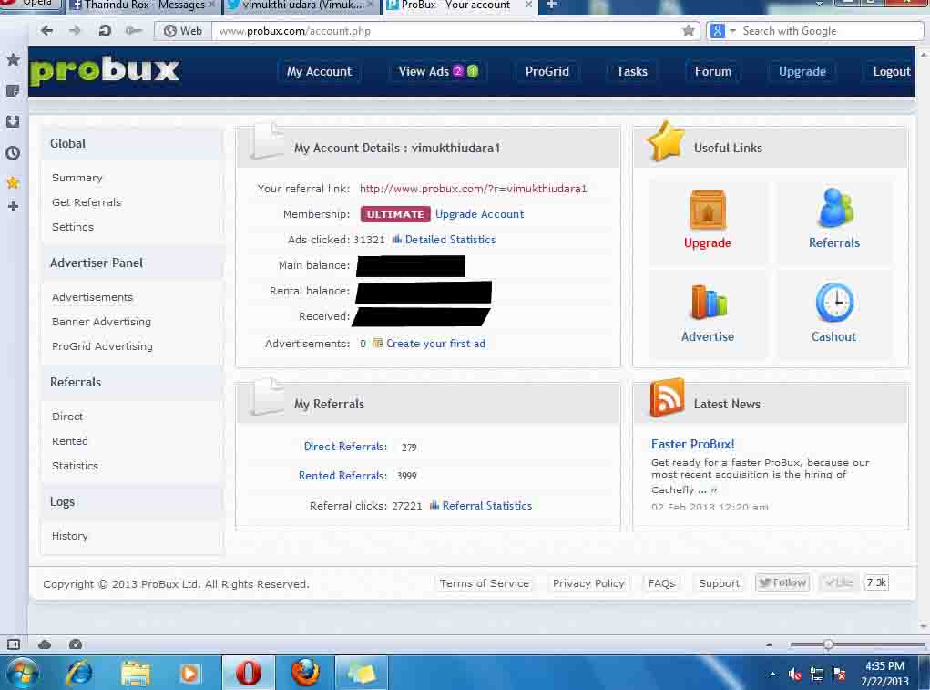930x690 pixels.
Task: Open Internet Explorer from the taskbar
Action: (x=79, y=673)
